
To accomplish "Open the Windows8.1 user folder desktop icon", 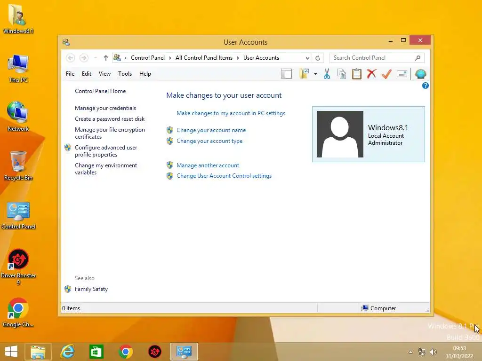I will [x=18, y=18].
